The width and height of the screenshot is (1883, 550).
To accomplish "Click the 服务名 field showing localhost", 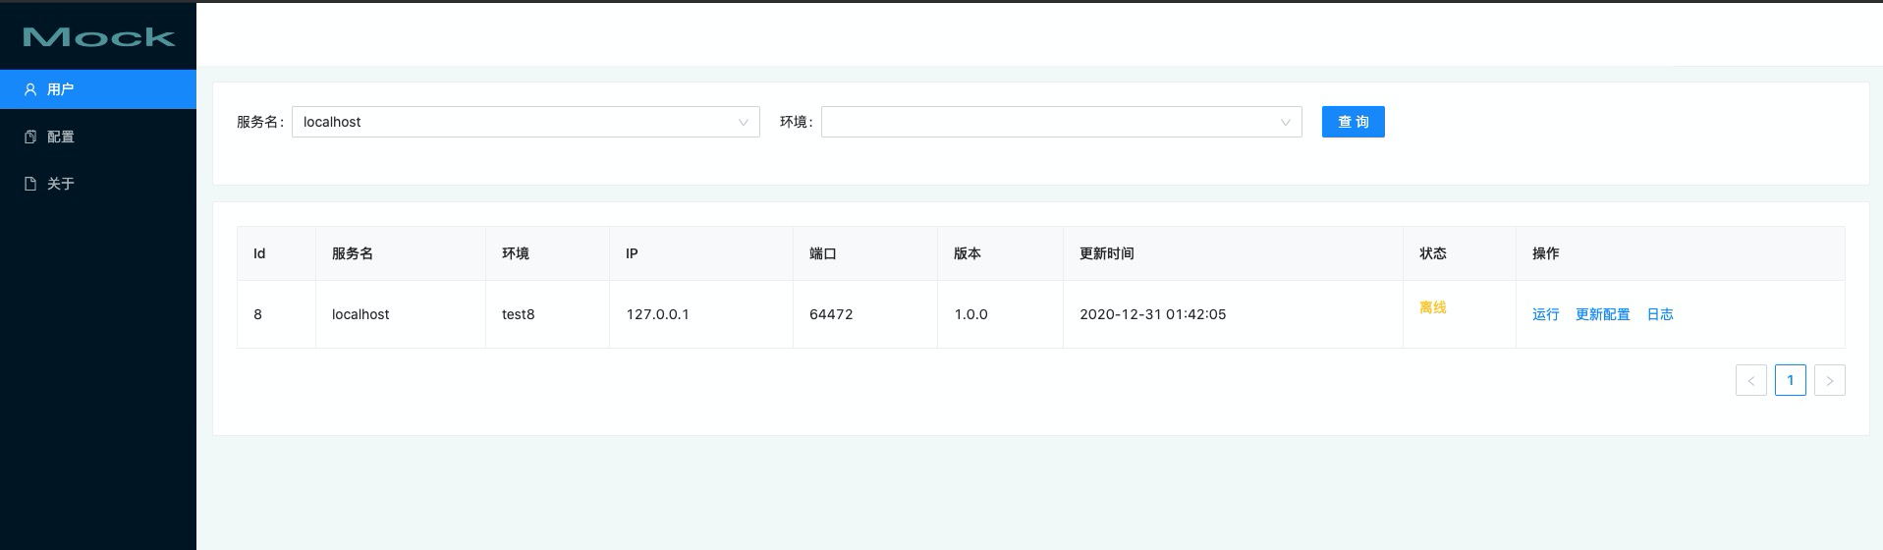I will pos(526,122).
